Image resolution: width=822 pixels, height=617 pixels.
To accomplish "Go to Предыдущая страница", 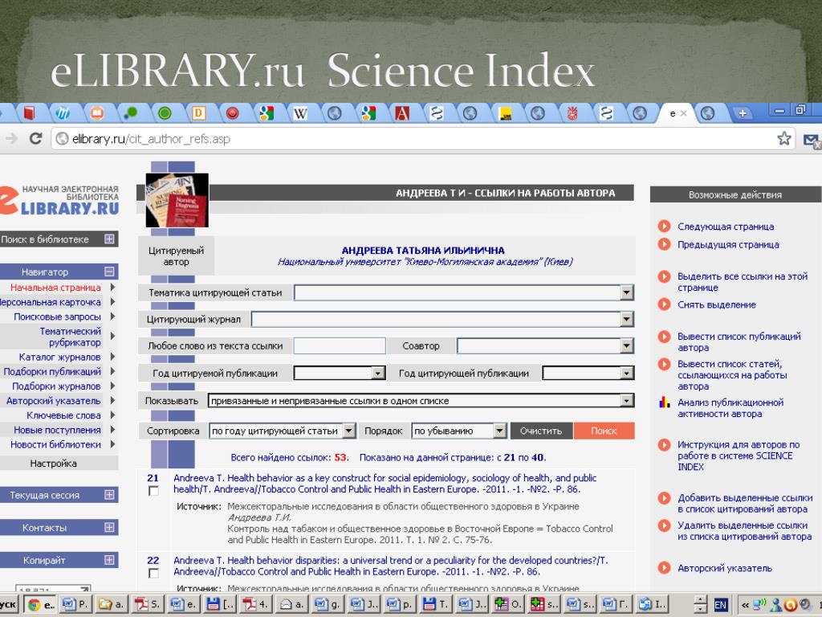I will [728, 244].
